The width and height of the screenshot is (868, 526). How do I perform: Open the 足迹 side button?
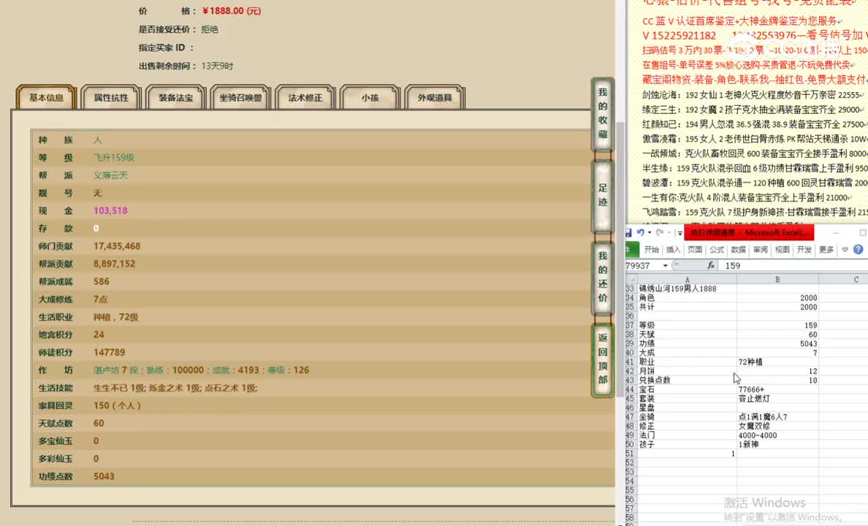[x=603, y=196]
